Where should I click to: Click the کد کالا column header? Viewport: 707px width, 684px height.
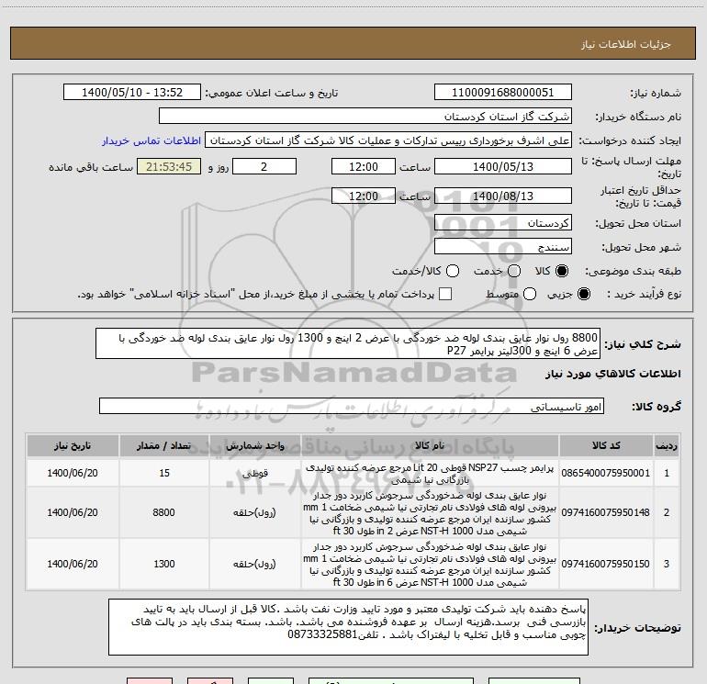(x=606, y=445)
